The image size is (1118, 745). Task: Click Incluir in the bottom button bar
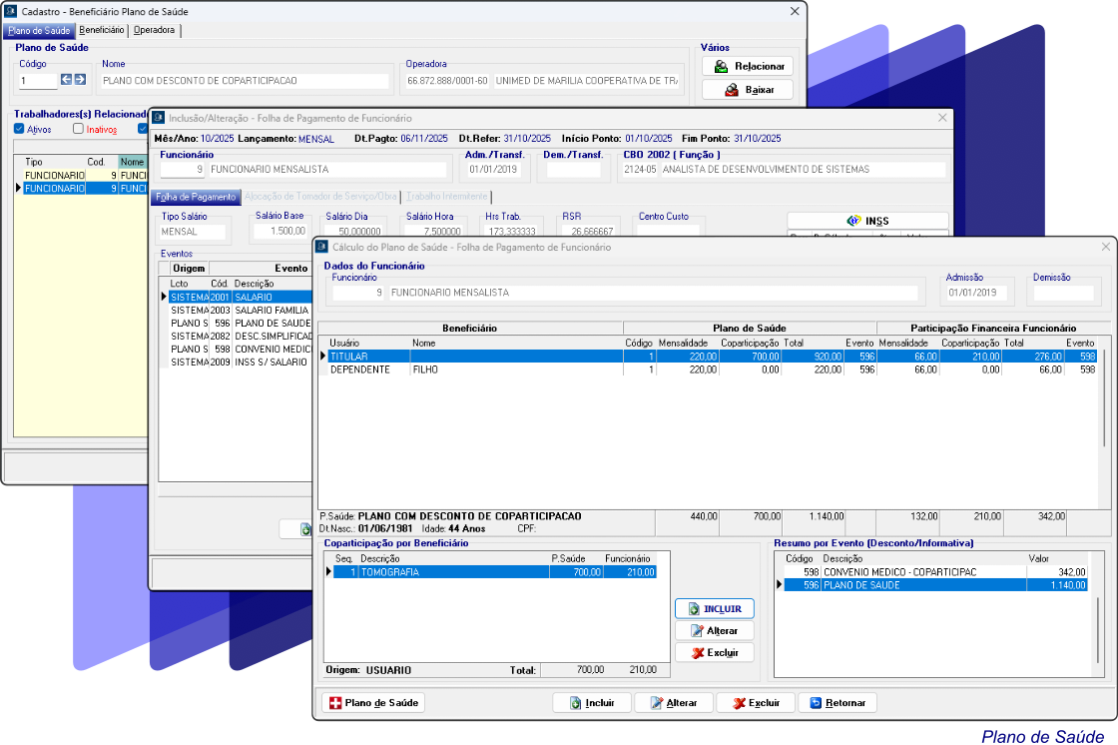click(x=591, y=703)
